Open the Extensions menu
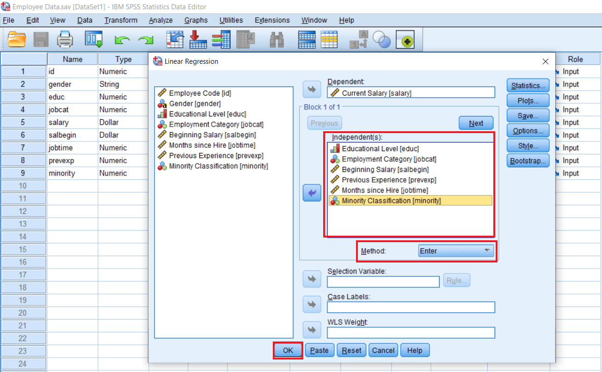This screenshot has height=372, width=602. [x=272, y=20]
